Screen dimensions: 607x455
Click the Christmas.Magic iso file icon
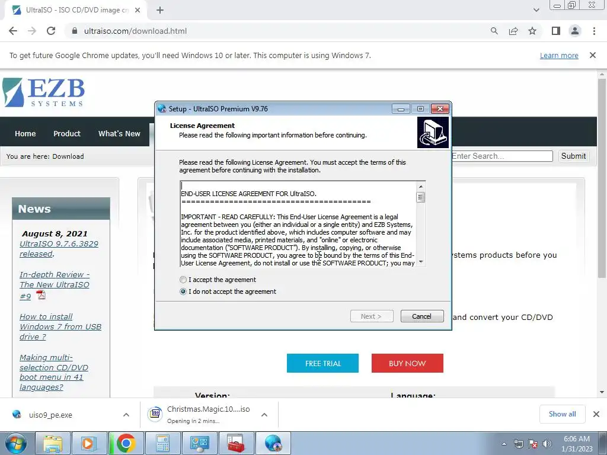[x=155, y=414]
